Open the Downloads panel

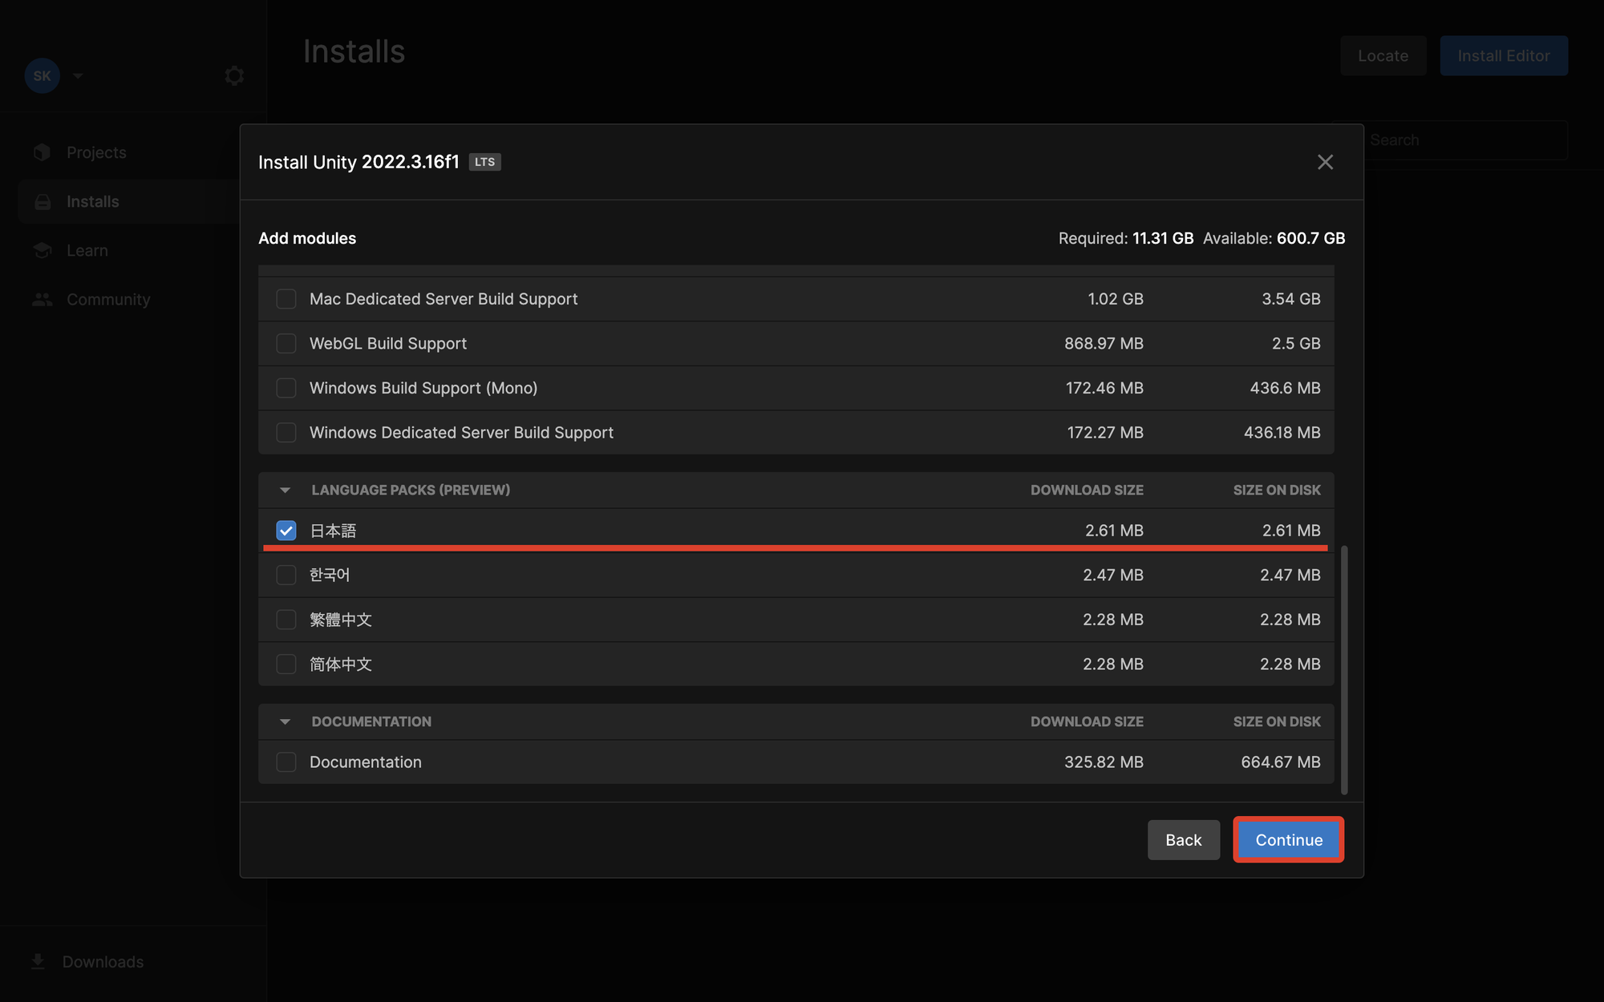tap(103, 961)
